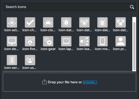Open file browser via browse... link
The width and height of the screenshot is (139, 99).
pos(90,82)
